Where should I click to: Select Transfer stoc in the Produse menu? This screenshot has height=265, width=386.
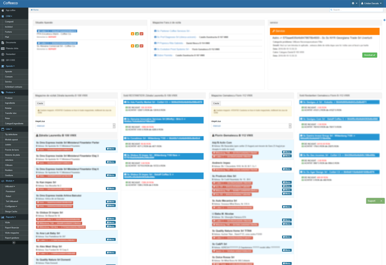pos(11,113)
